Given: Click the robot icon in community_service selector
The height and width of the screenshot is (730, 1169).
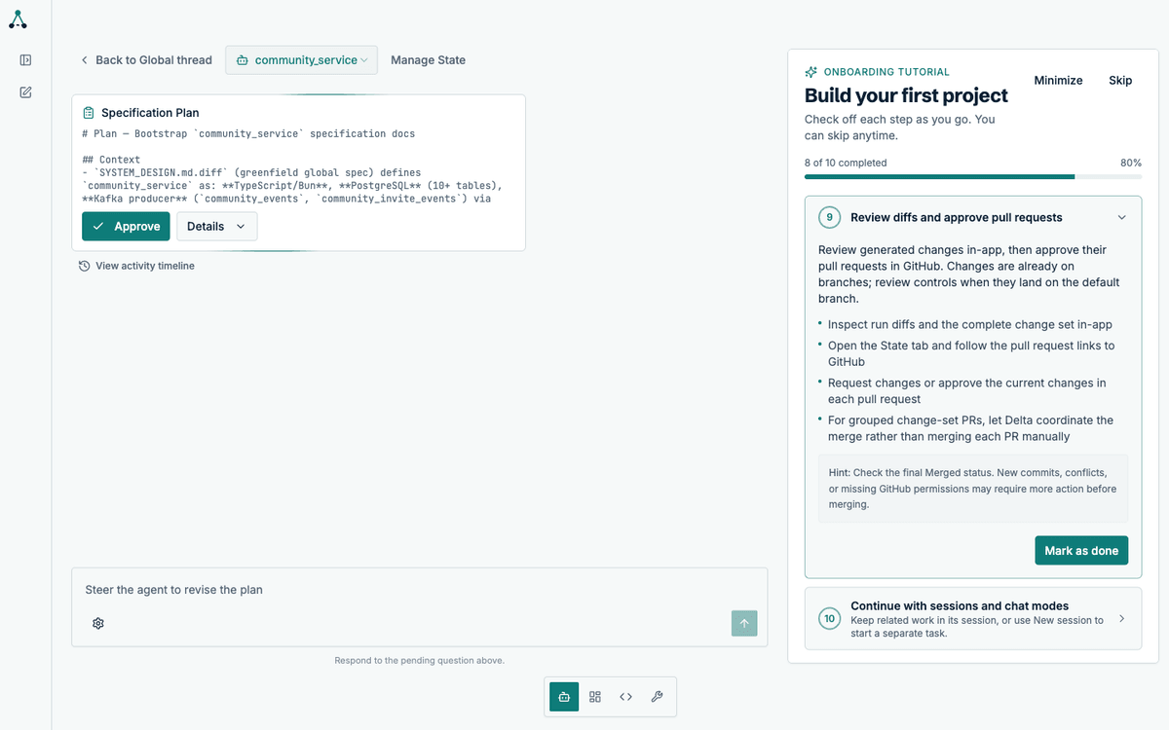Looking at the screenshot, I should click(x=242, y=60).
